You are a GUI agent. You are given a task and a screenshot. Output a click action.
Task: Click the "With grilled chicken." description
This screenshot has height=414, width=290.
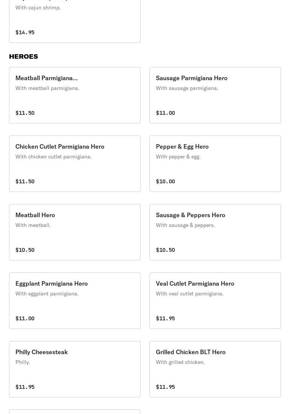(180, 362)
